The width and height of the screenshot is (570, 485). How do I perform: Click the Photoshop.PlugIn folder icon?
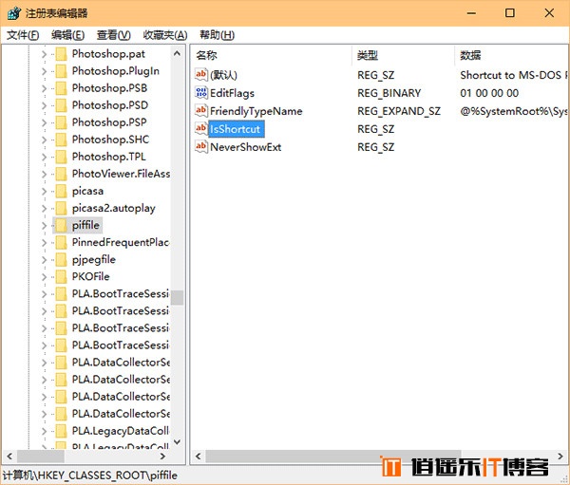[x=61, y=71]
